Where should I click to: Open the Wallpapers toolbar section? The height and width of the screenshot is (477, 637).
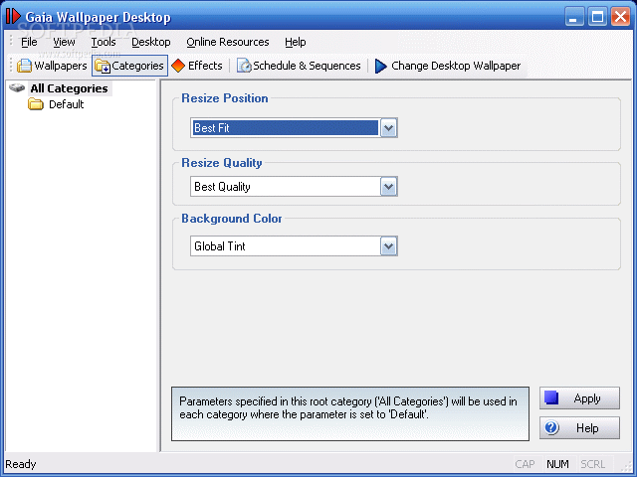[x=52, y=66]
